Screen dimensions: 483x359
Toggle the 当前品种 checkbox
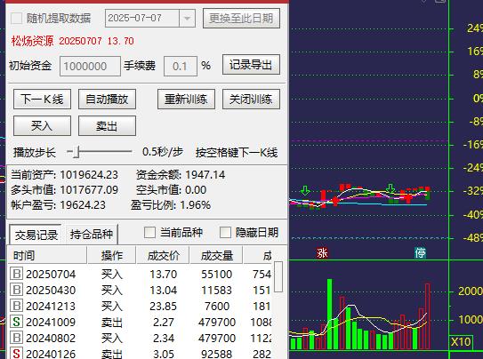[149, 232]
